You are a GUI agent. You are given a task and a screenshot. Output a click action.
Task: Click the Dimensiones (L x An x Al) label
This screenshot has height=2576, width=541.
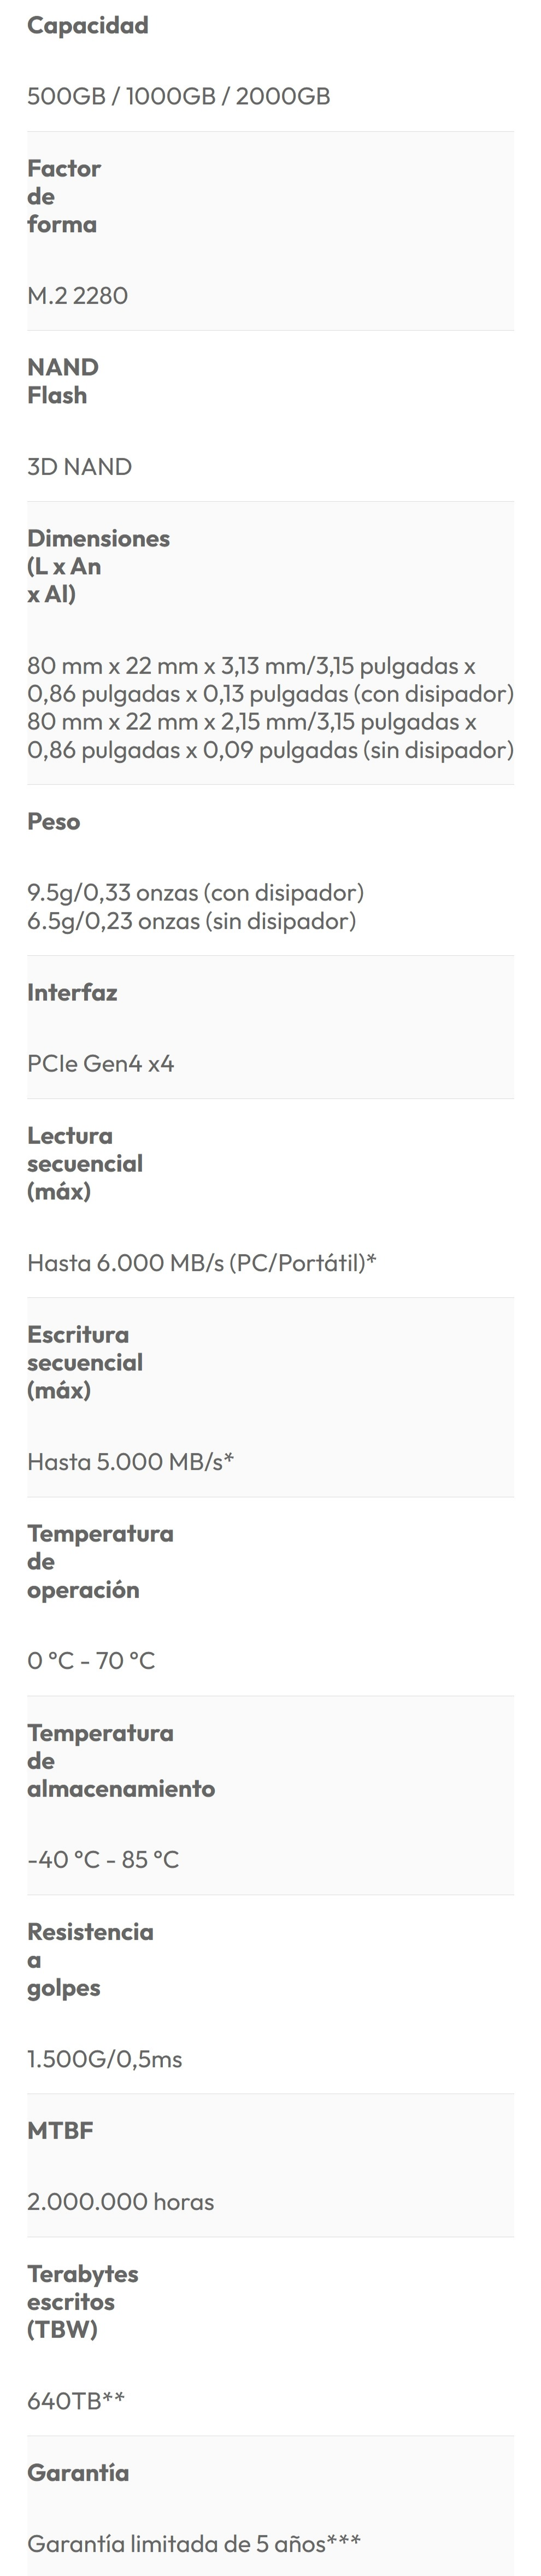pos(98,566)
